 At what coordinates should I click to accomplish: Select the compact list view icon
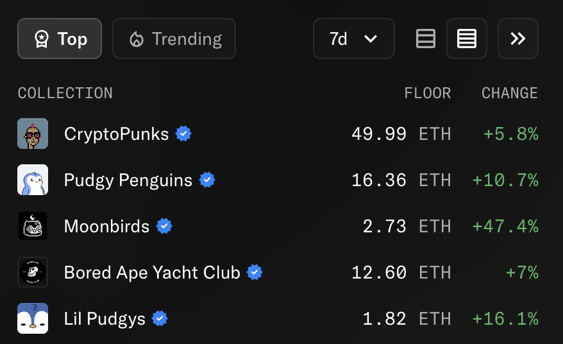467,39
